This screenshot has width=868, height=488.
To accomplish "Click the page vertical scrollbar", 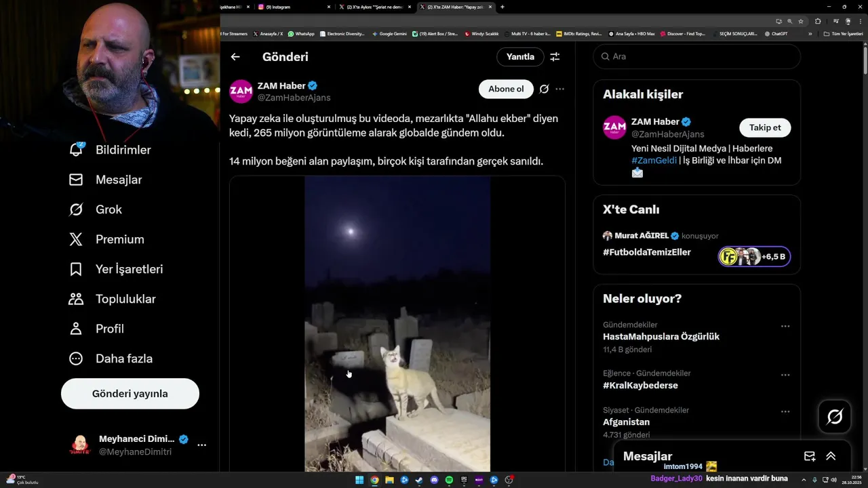I will click(865, 60).
